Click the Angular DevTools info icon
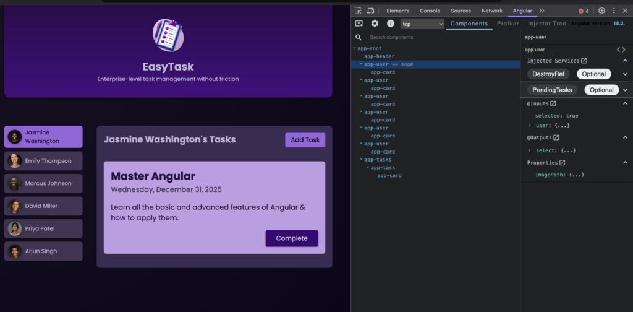Viewport: 633px width, 312px height. point(391,24)
